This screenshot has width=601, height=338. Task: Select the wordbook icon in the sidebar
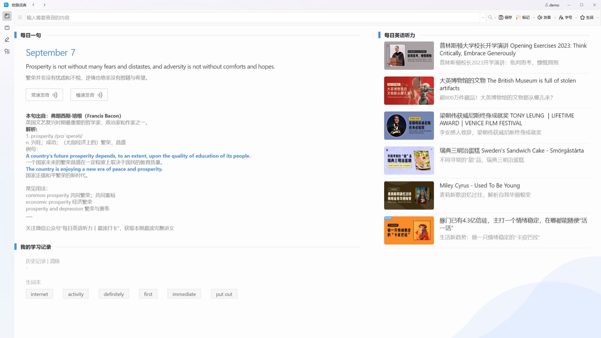7,27
